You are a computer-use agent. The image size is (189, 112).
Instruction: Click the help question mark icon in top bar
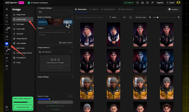pyautogui.click(x=138, y=3)
